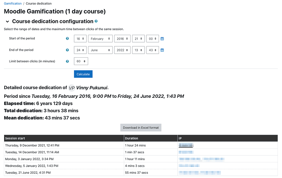Click duration cell 4 mins 3 secs

151,166
